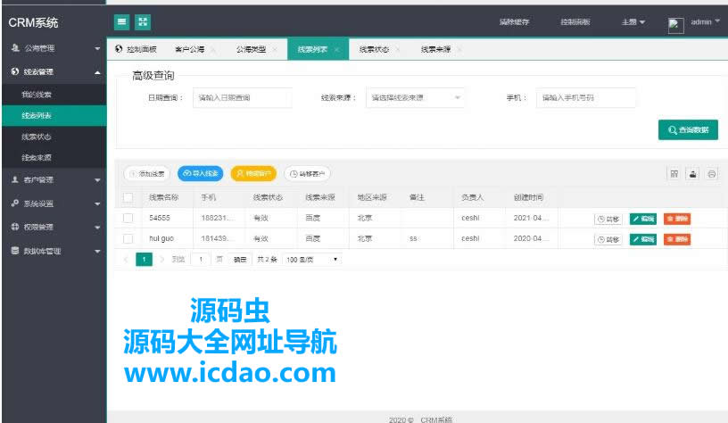Focus the 手机 phone number input

(x=586, y=98)
